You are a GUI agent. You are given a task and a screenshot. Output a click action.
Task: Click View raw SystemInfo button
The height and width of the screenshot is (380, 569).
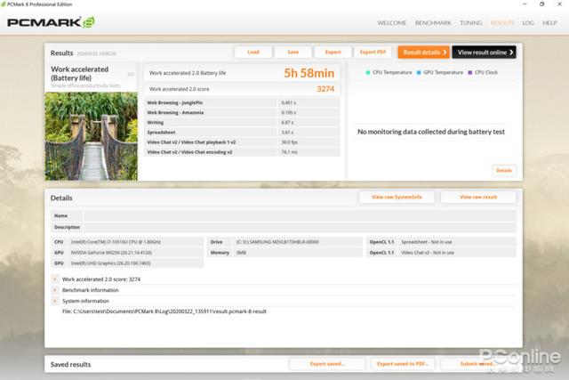(397, 198)
